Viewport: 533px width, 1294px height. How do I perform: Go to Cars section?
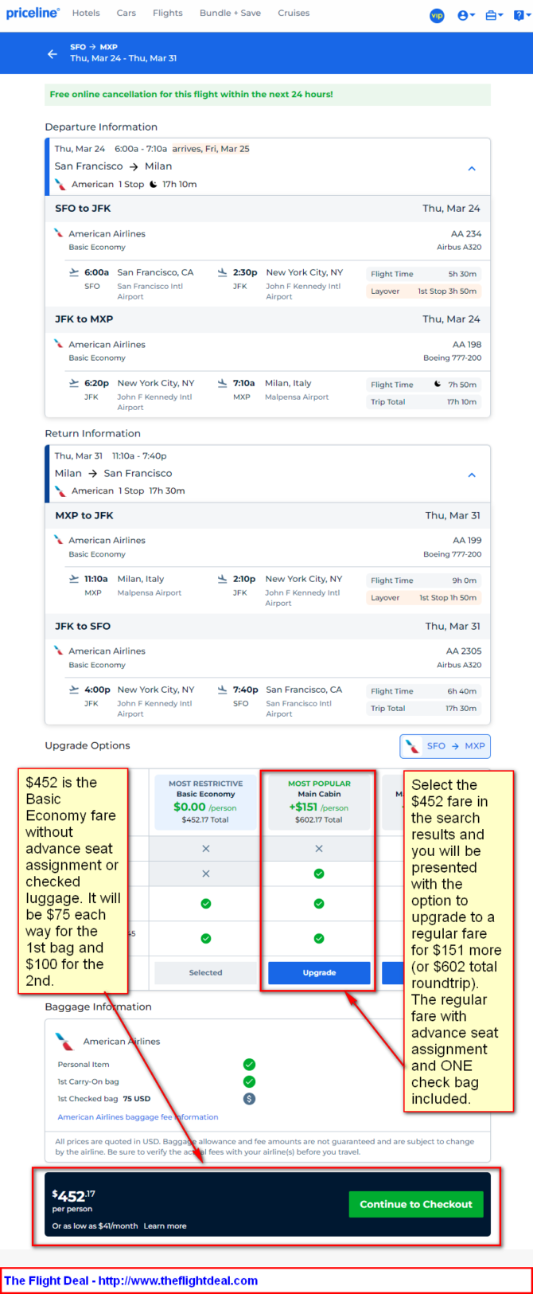pos(126,13)
